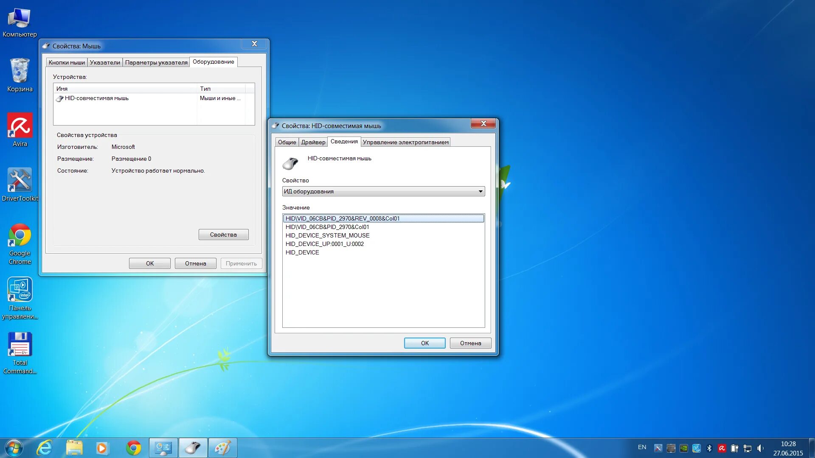The width and height of the screenshot is (815, 458).
Task: Select the HID_DEVICE_SYSTEM_MOUSE value row
Action: tap(327, 235)
